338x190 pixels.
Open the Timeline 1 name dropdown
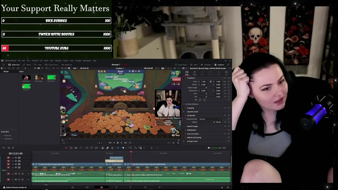pyautogui.click(x=120, y=68)
